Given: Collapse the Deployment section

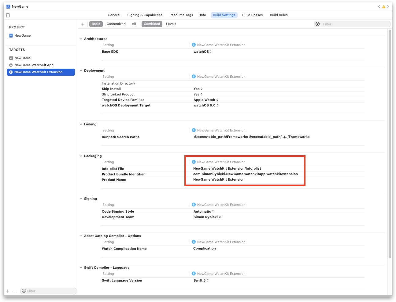Looking at the screenshot, I should coord(81,70).
